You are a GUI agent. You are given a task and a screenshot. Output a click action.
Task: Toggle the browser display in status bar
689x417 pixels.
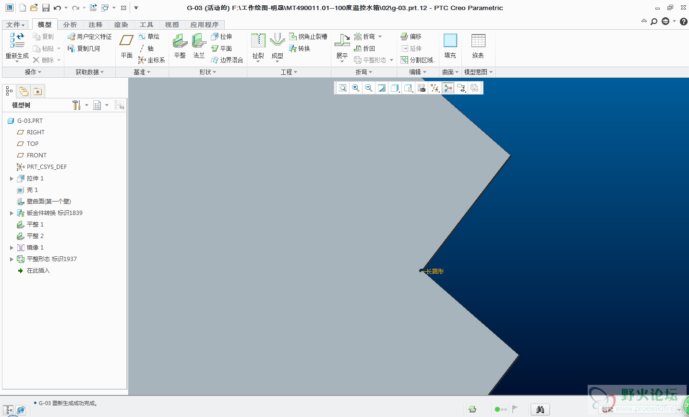pyautogui.click(x=21, y=410)
